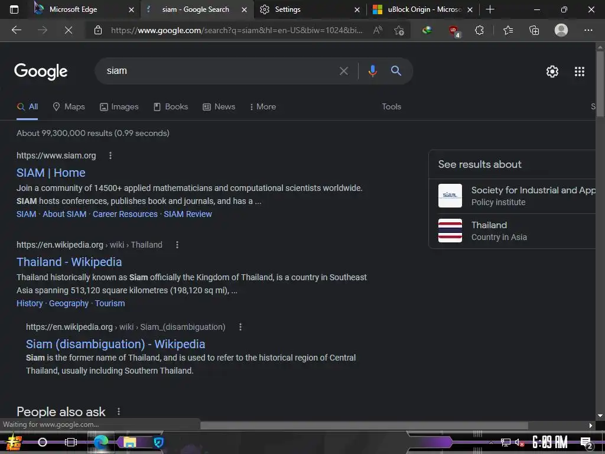The height and width of the screenshot is (454, 605).
Task: Click in the Google search input field
Action: 220,71
